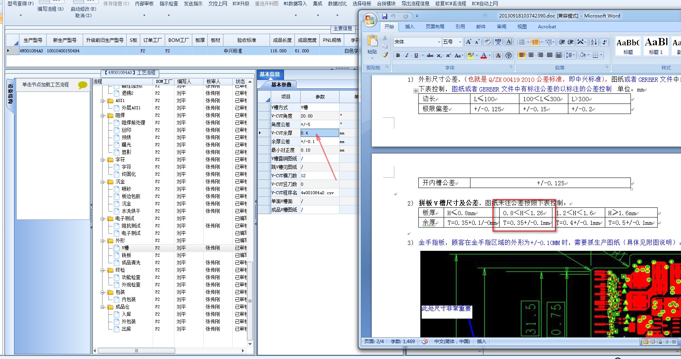Click the 文控上网 toolbar button
Viewport: 681px width, 359px height.
[x=218, y=3]
